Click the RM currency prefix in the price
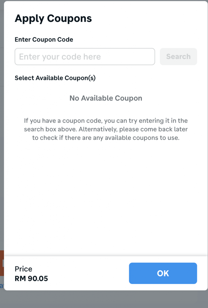 tap(20, 279)
